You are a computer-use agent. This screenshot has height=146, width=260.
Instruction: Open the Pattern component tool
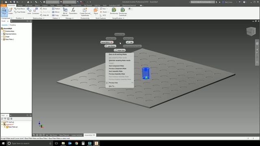click(x=56, y=9)
